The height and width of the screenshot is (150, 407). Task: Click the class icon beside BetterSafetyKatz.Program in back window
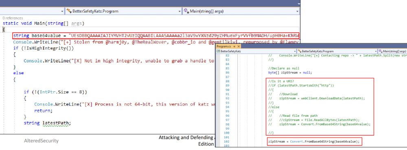pyautogui.click(x=69, y=11)
